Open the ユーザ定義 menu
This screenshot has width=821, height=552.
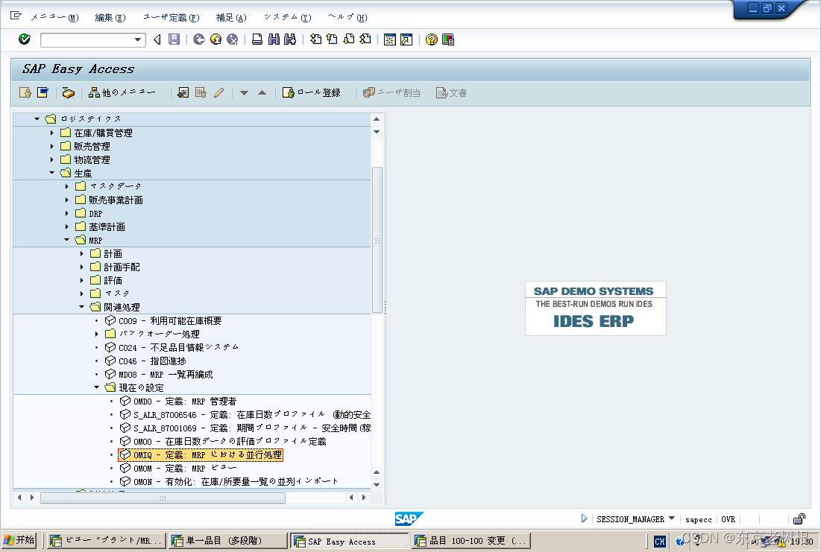(x=172, y=17)
